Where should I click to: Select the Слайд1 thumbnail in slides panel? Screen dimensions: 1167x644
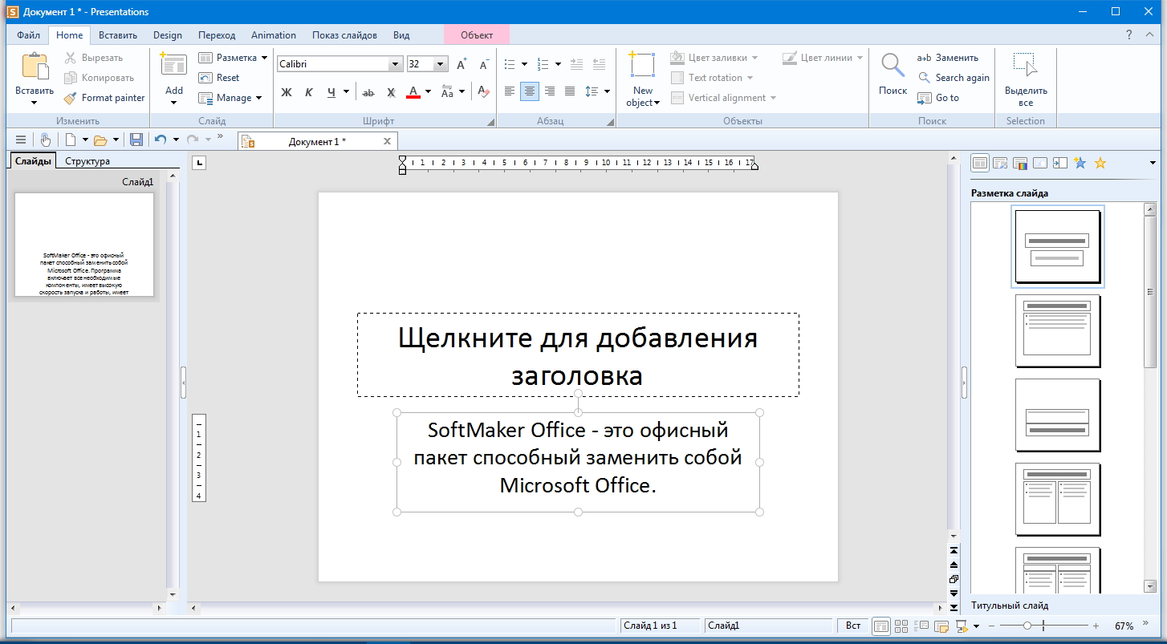(84, 245)
